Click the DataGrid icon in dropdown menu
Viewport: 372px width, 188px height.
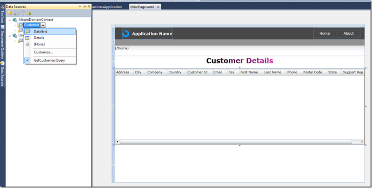[x=27, y=32]
